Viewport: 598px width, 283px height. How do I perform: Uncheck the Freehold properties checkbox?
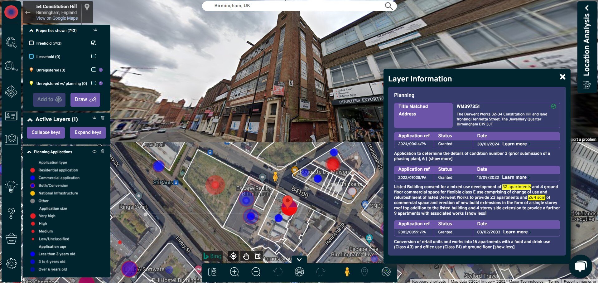(x=93, y=43)
